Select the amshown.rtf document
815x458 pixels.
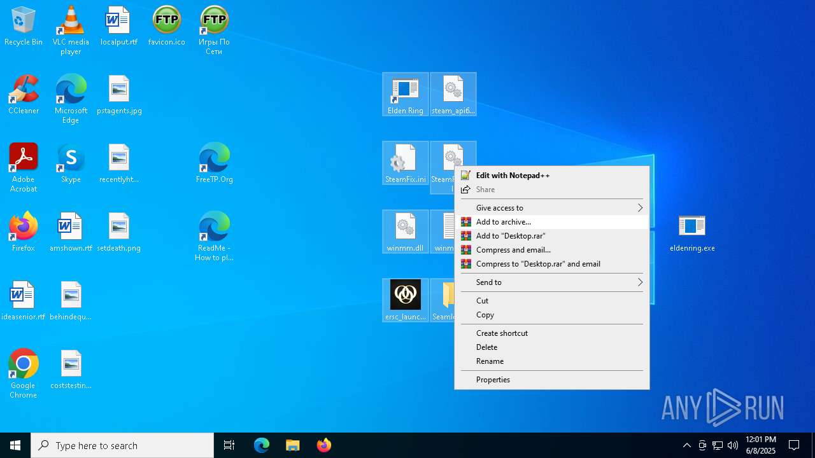tap(71, 233)
